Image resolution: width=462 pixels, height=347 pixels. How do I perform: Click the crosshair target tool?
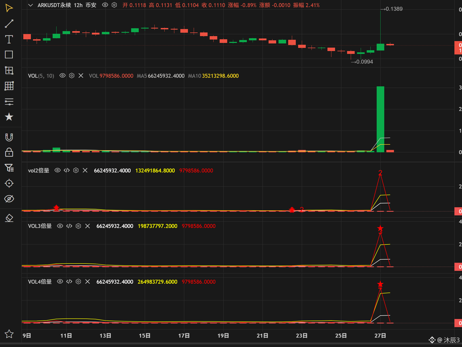click(9, 183)
